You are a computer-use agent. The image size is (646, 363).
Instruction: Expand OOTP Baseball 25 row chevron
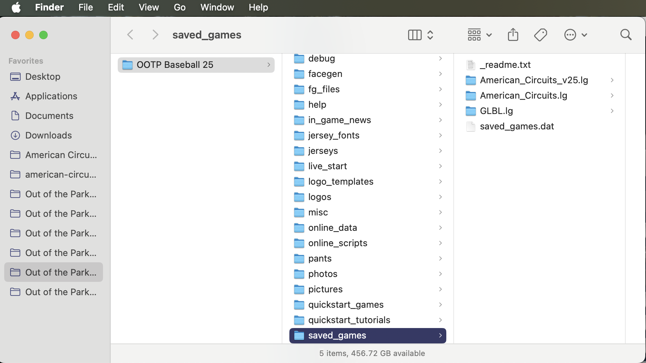pos(269,65)
